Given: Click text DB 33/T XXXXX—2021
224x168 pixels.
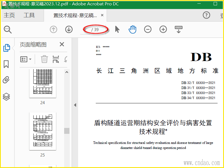Looking at the screenshot, I should (198, 93).
